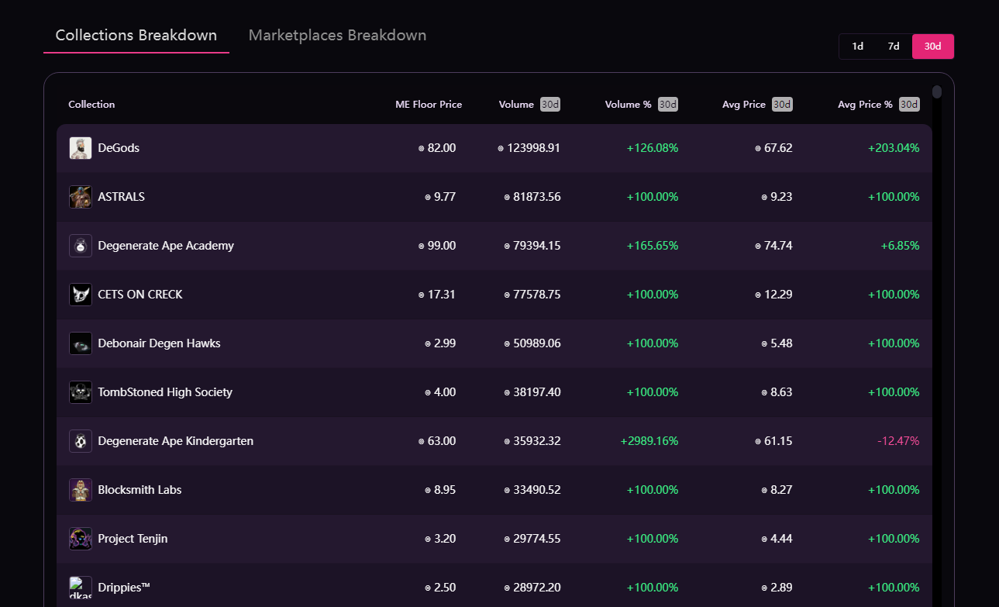Sort by the Collection column header

91,105
